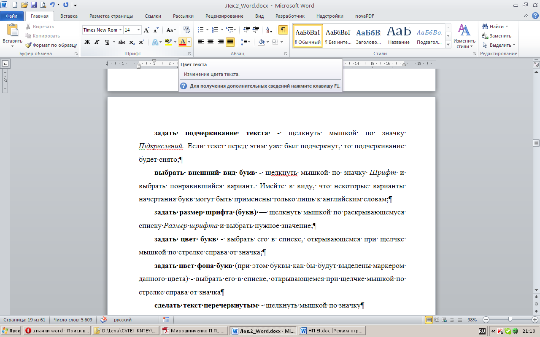The height and width of the screenshot is (337, 540).
Task: Apply subscript formatting
Action: [132, 42]
